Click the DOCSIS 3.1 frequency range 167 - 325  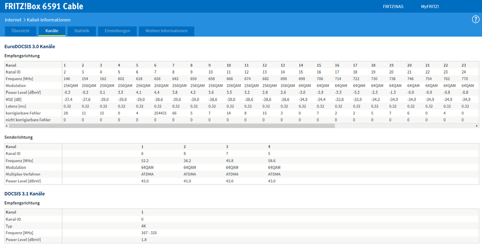pos(149,233)
